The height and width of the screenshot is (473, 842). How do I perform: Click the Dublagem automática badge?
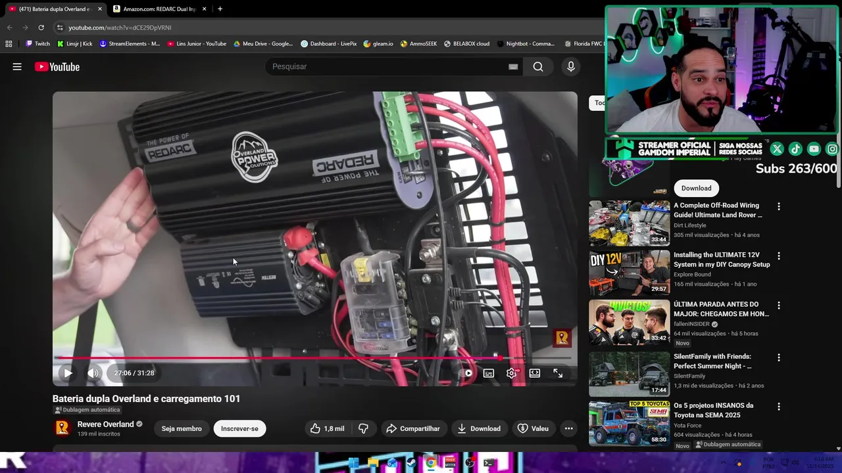[x=87, y=410]
